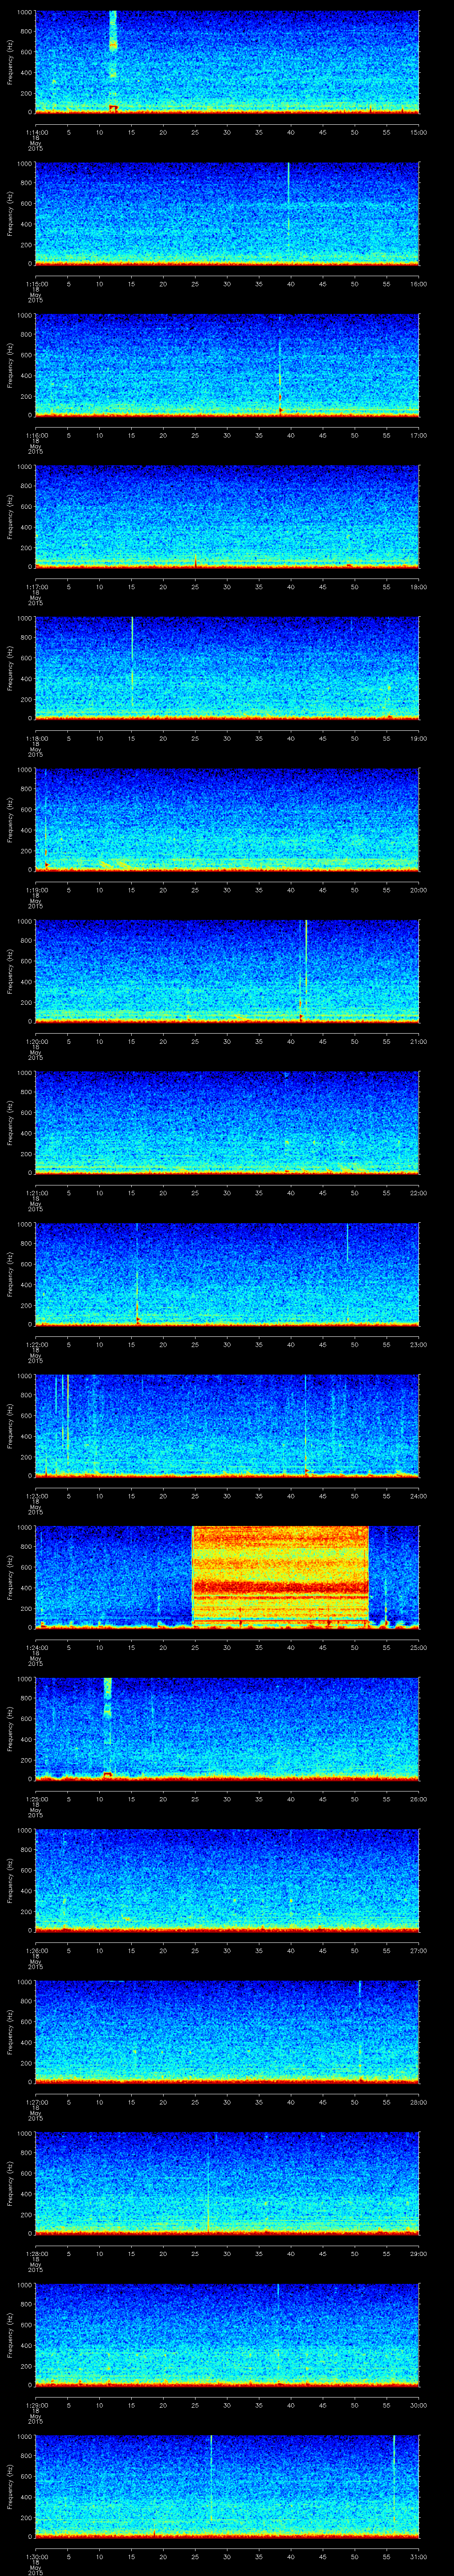Open the spectrogram panel ending at 23:00

(x=227, y=1274)
